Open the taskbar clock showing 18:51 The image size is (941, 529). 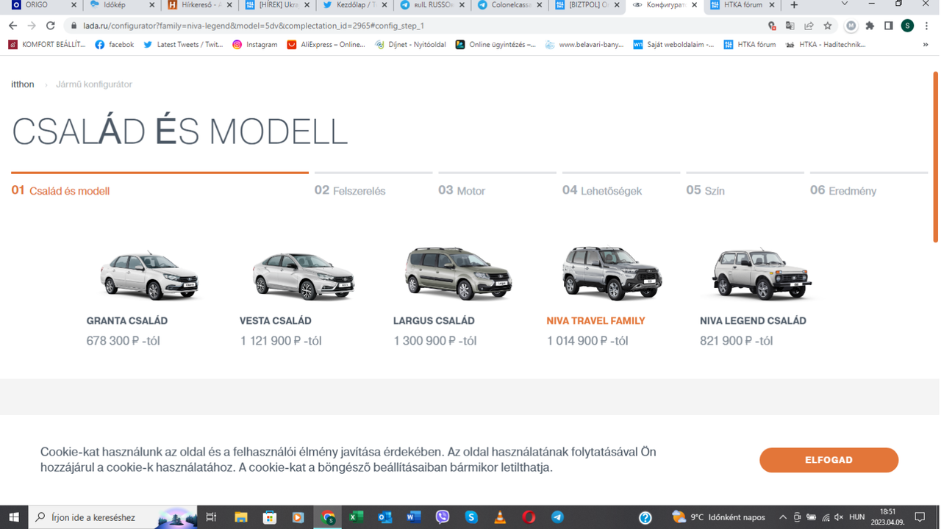click(x=888, y=517)
